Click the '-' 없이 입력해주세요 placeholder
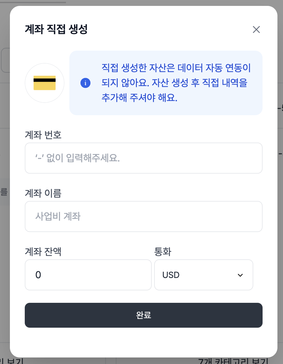The image size is (283, 364). coord(77,158)
